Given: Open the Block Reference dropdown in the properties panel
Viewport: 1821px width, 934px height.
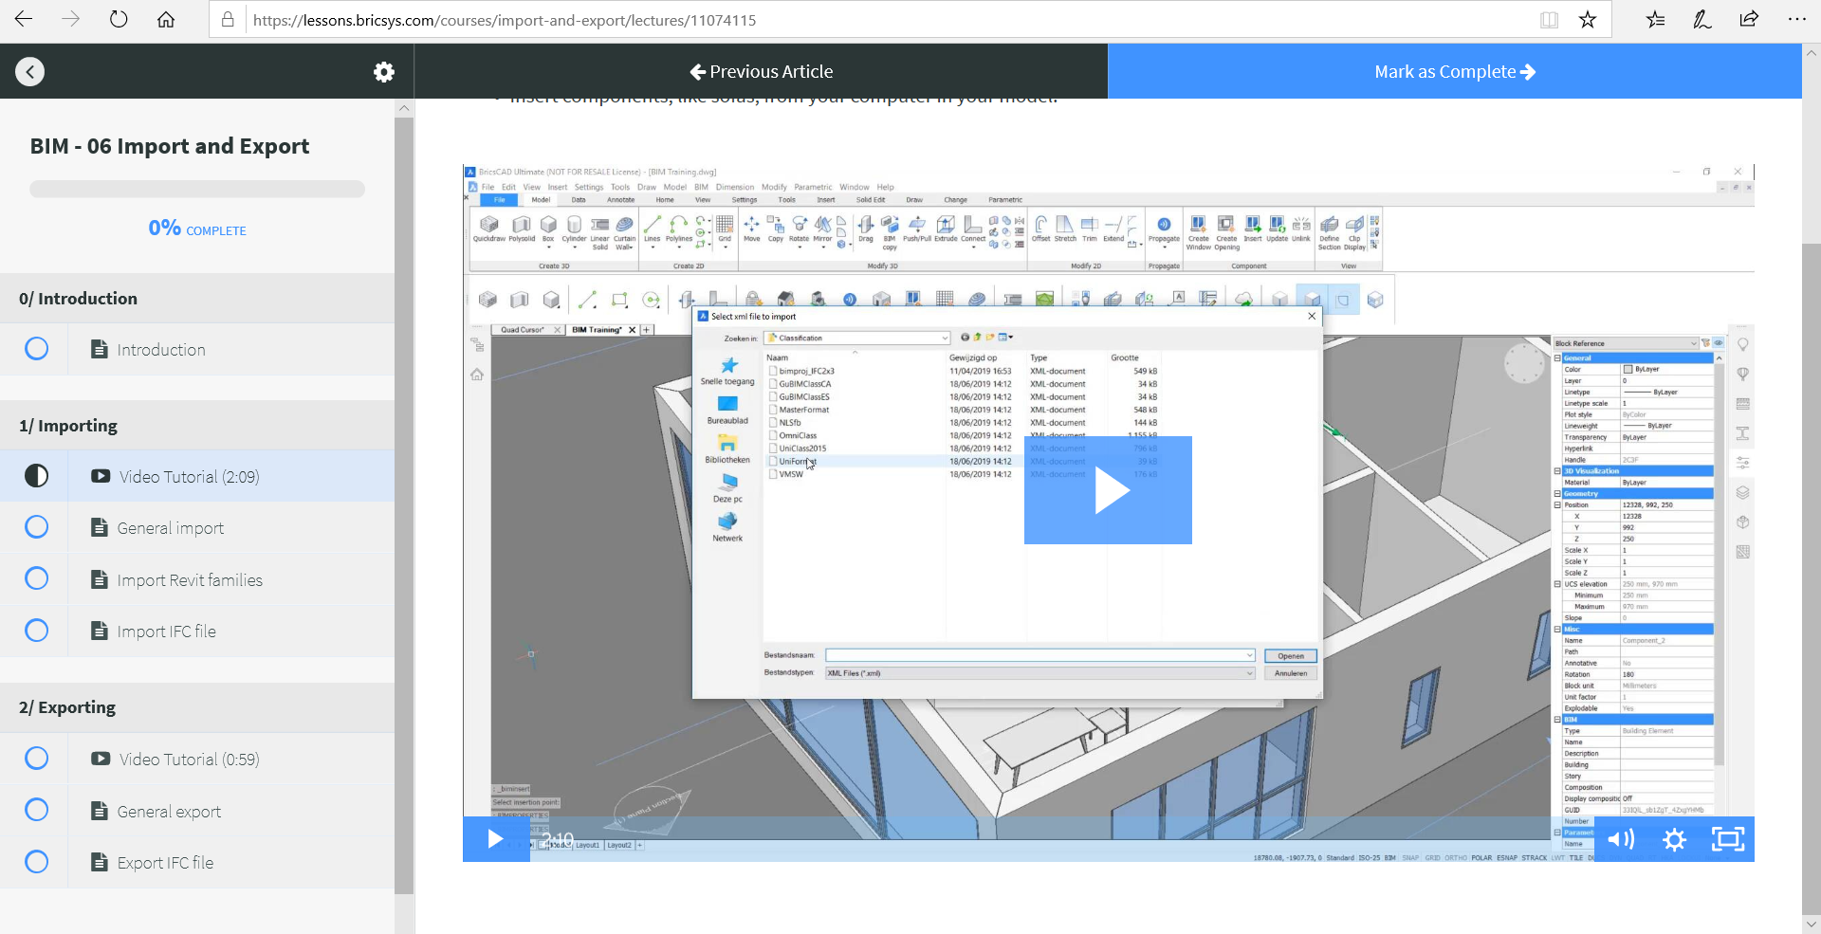Looking at the screenshot, I should 1626,343.
